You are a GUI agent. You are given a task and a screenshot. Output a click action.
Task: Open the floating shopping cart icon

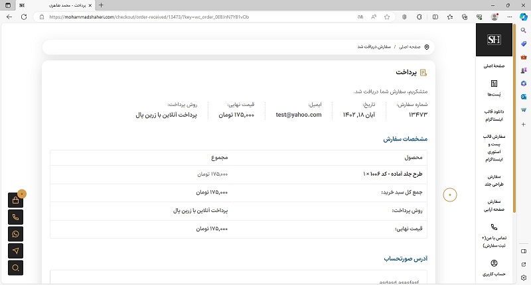16,200
